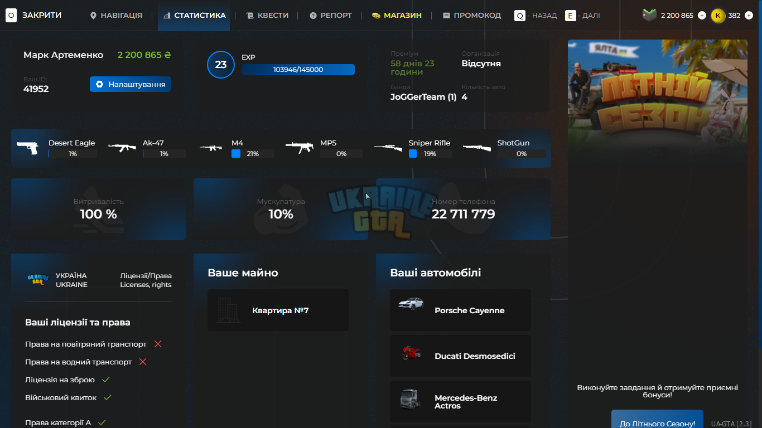
Task: Click the Mercedes-Benz Actros truck icon
Action: pyautogui.click(x=409, y=400)
